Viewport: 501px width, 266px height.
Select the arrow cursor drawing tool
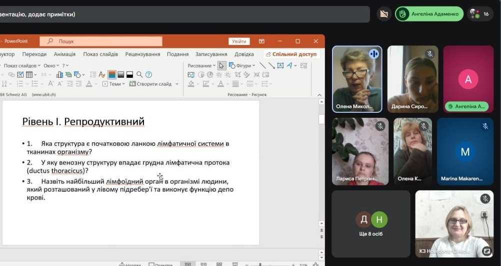221,65
